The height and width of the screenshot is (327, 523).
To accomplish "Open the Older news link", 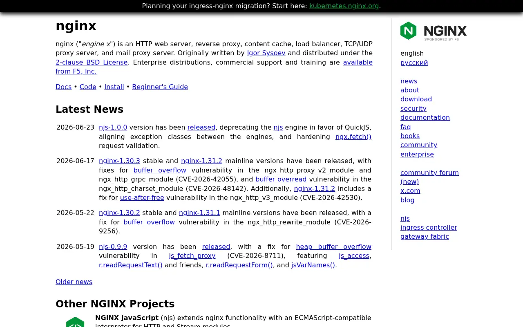I will [74, 282].
